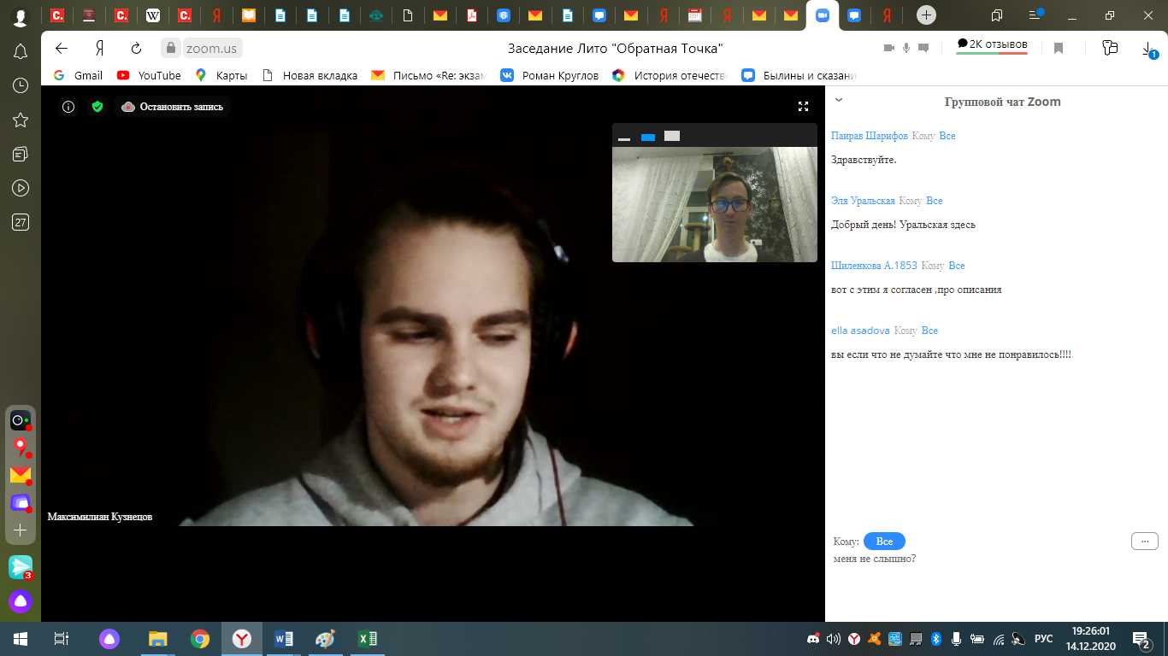Open the 2K отзывов reviews button
1168x656 pixels.
[992, 45]
